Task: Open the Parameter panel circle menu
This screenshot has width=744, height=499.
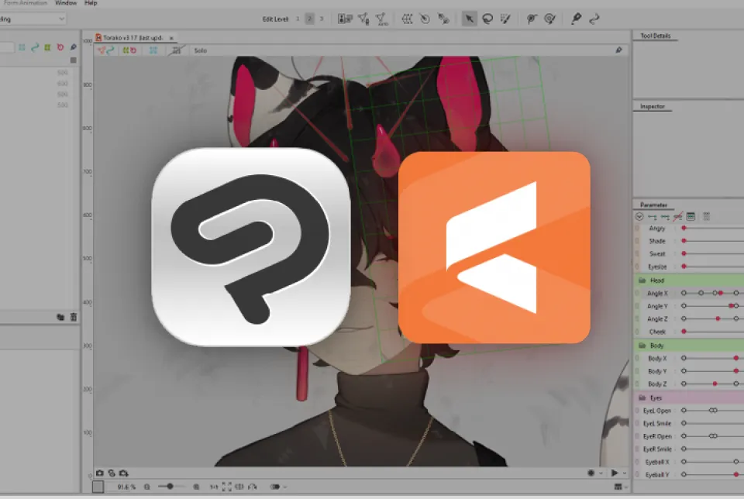Action: tap(639, 216)
